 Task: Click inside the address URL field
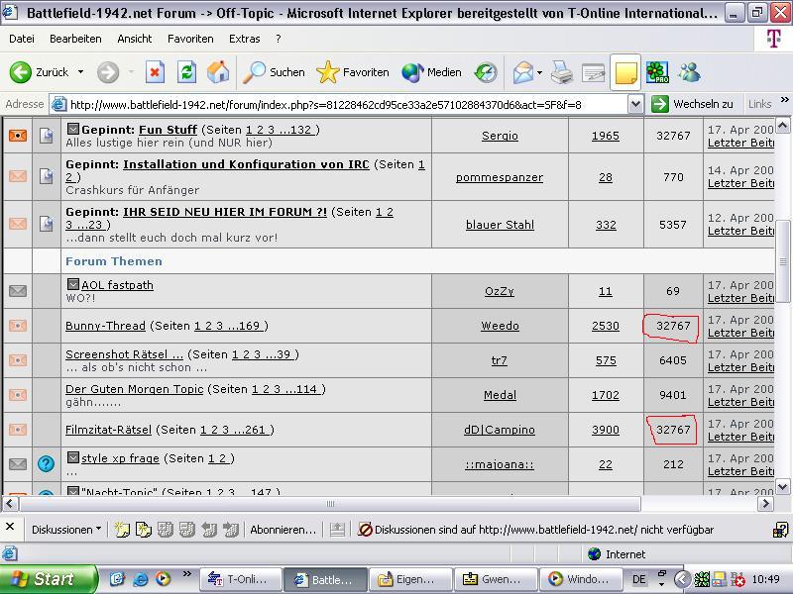pos(339,105)
